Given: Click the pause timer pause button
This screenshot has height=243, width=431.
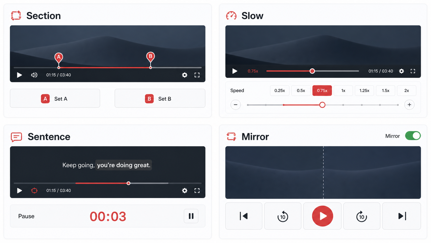Looking at the screenshot, I should tap(191, 216).
